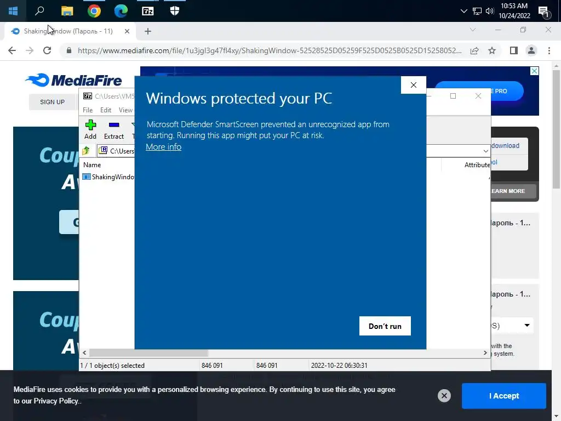The height and width of the screenshot is (421, 561).
Task: Click 7-Zip horizontal scrollbar thumb
Action: pyautogui.click(x=148, y=353)
